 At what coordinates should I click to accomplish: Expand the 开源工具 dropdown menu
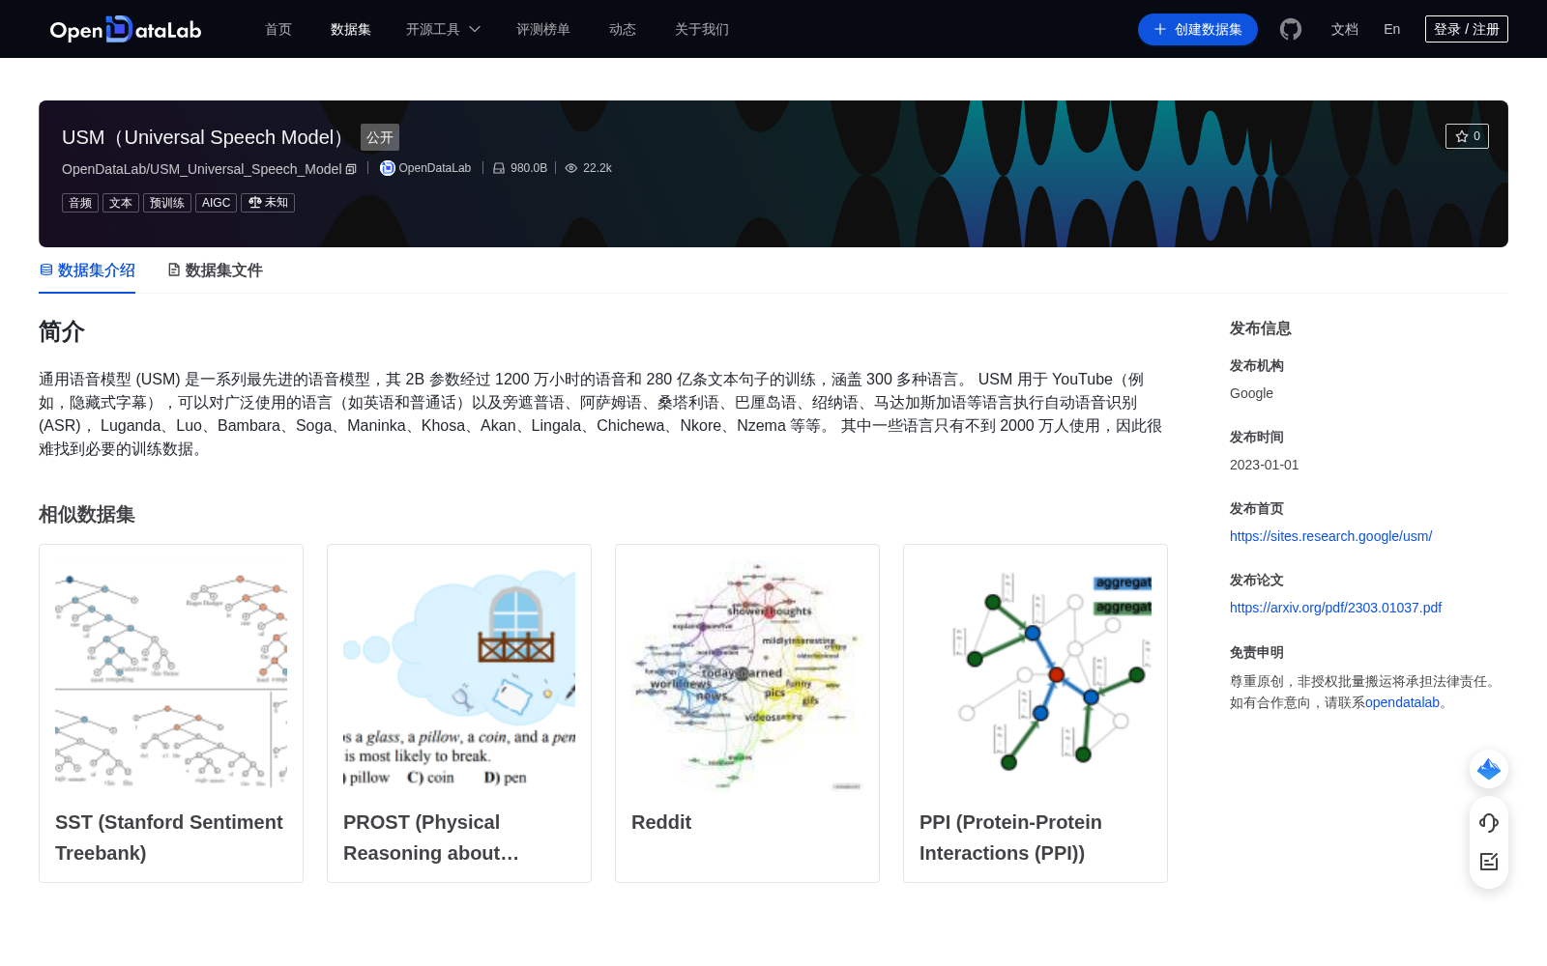click(443, 29)
